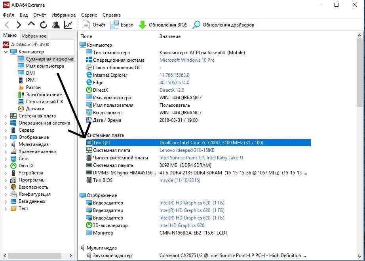Open the Файл menu

click(x=9, y=15)
